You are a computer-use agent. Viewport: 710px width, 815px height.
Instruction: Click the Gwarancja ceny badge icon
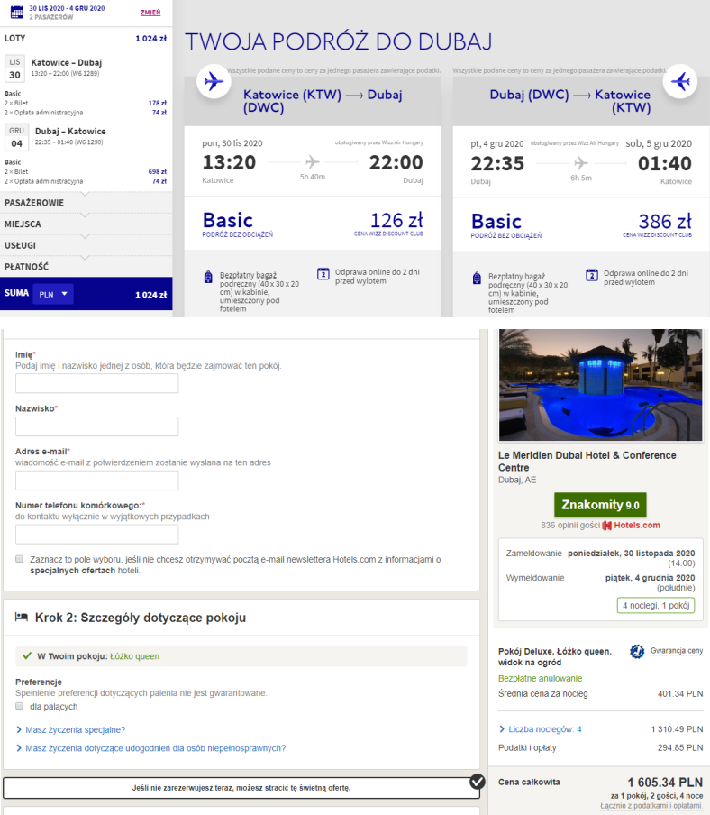click(x=637, y=651)
